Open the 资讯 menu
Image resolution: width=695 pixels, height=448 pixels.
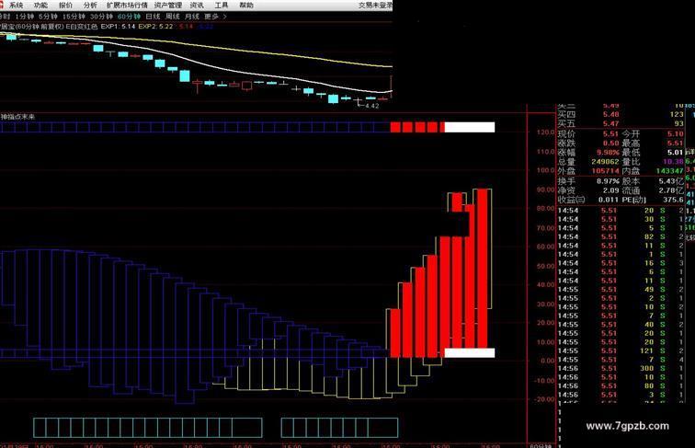[197, 6]
